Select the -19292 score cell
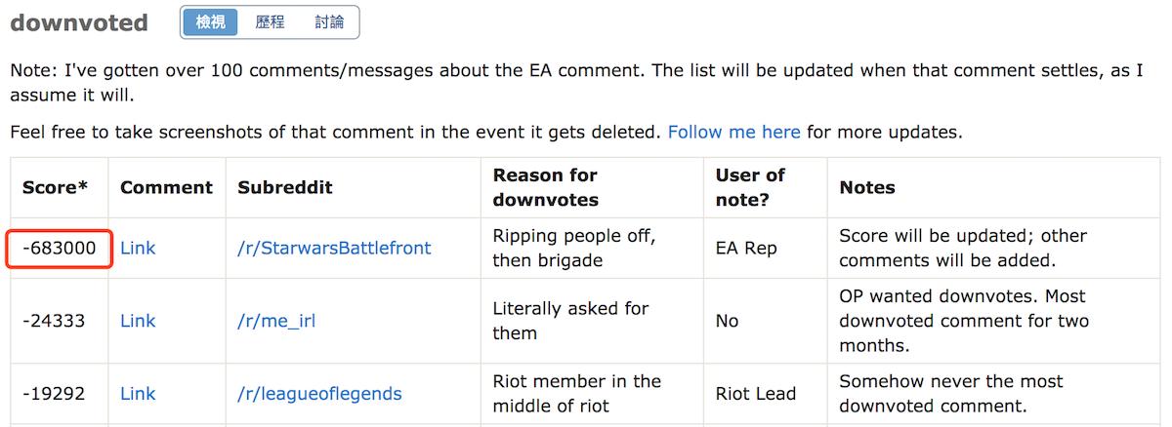This screenshot has height=427, width=1172. [54, 394]
